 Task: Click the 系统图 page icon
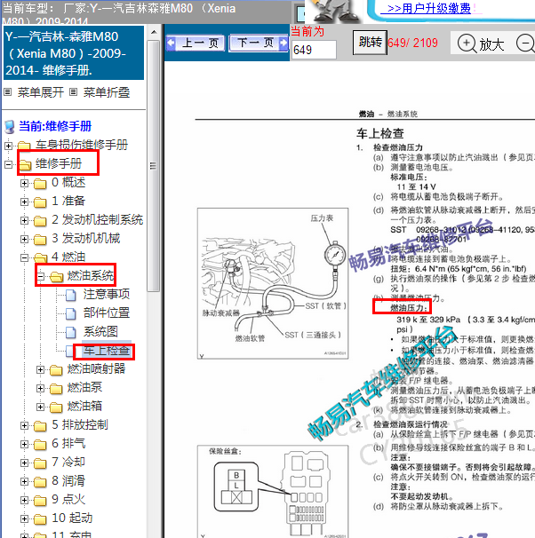tap(71, 332)
